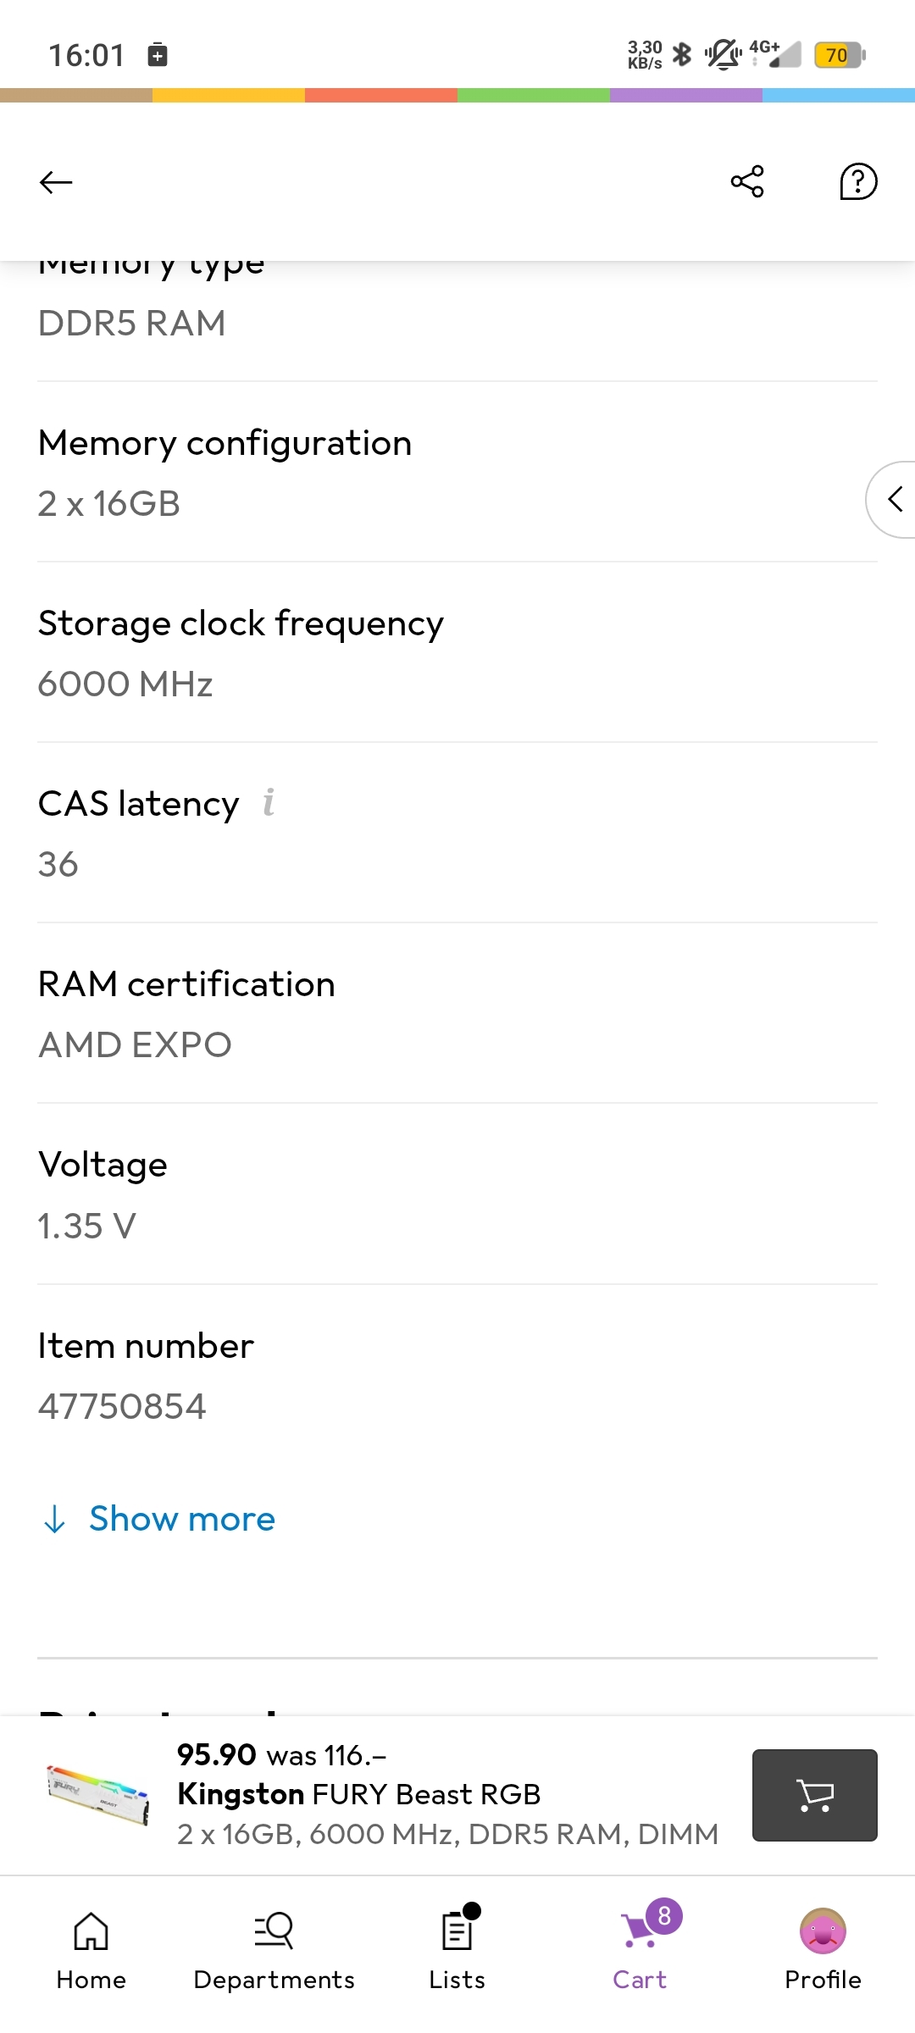Add Kingston FURY Beast to cart

pos(814,1795)
